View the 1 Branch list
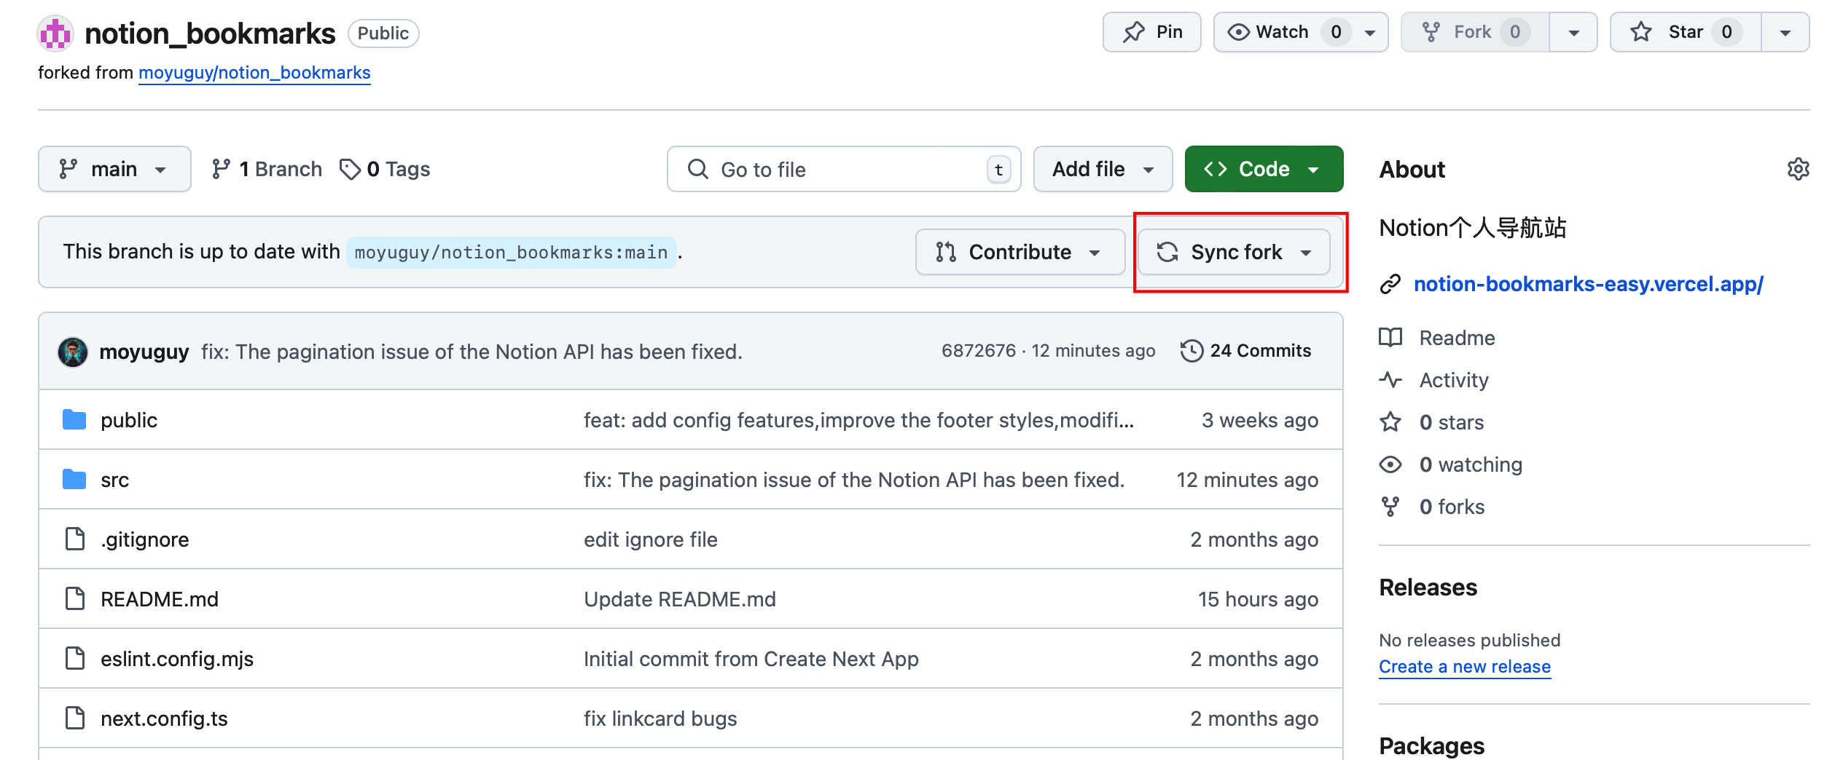 pos(267,169)
